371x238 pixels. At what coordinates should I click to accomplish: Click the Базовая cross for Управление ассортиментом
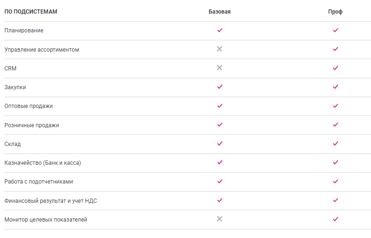click(220, 49)
